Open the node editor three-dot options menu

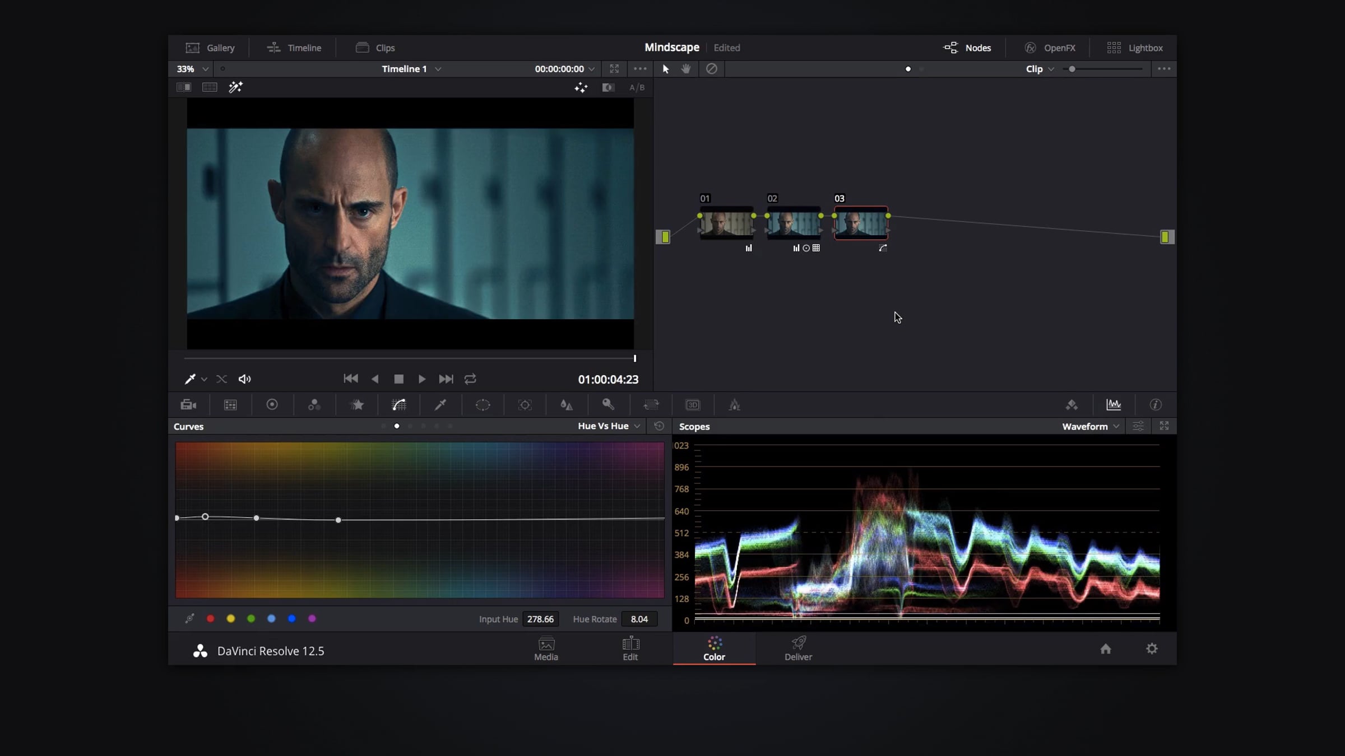(x=1164, y=69)
